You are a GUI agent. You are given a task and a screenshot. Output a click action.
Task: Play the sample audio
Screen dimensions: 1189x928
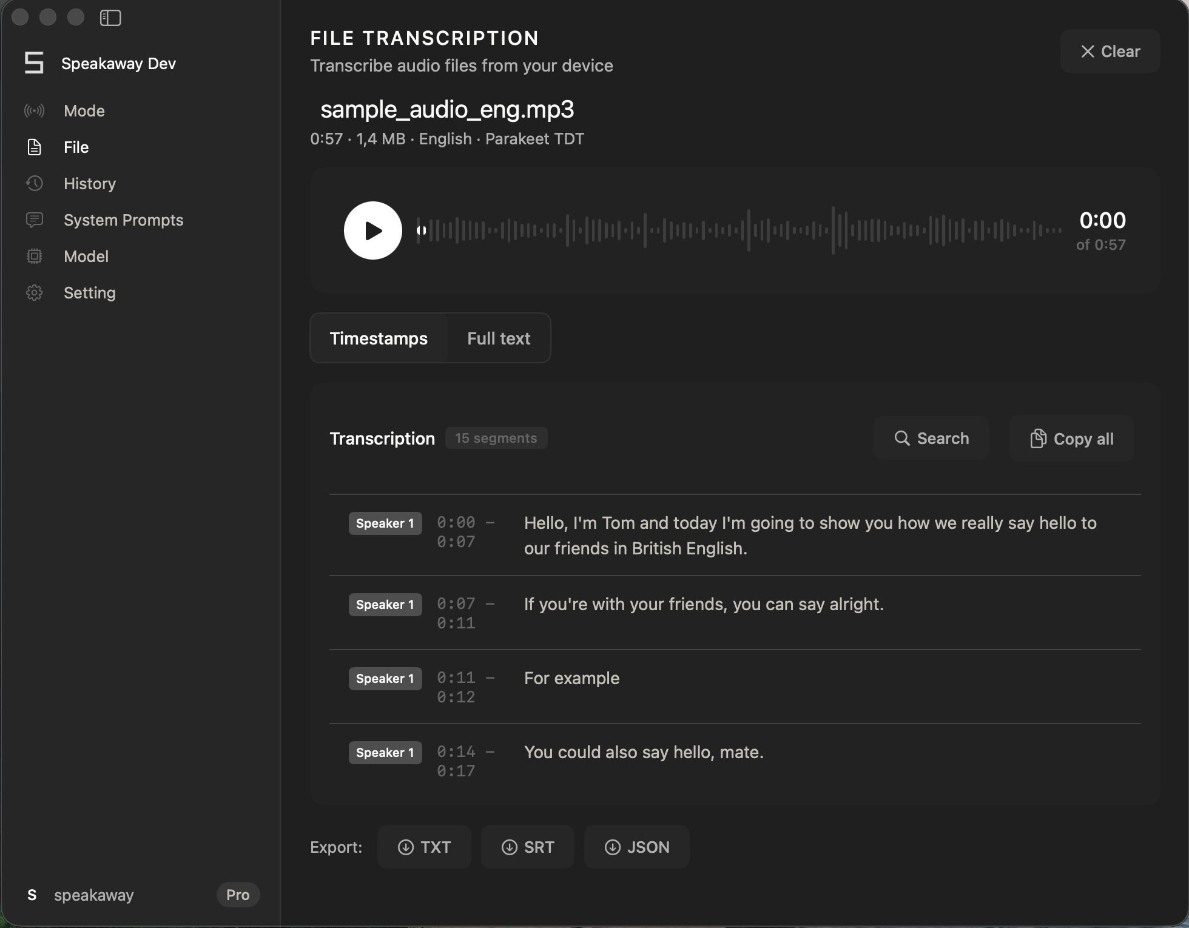pos(373,230)
